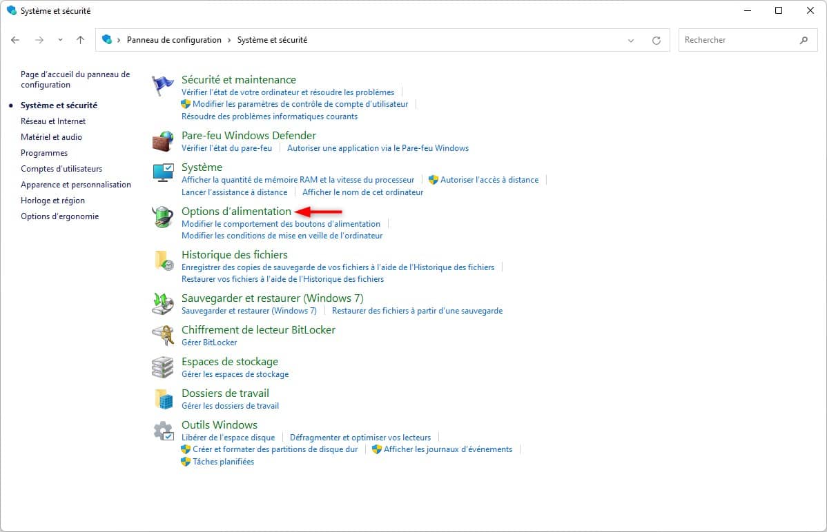Click the Système monitor icon
Screen dimensions: 827x532
tap(162, 172)
